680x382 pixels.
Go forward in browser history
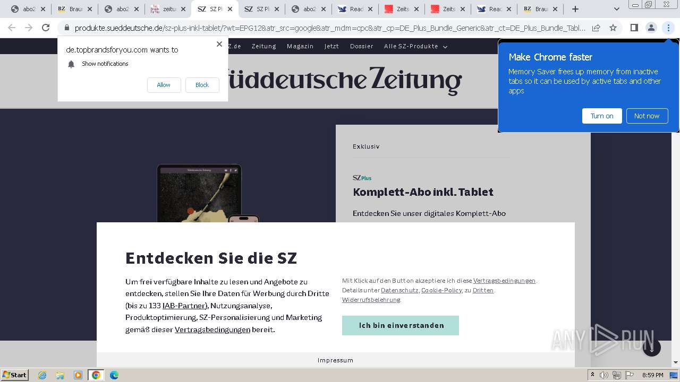(29, 28)
